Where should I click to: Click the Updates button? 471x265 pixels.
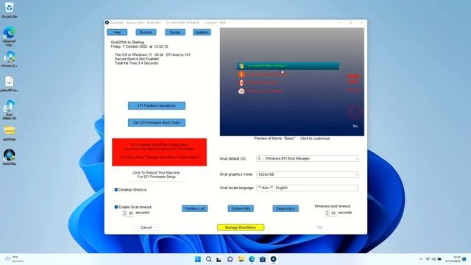(x=202, y=32)
